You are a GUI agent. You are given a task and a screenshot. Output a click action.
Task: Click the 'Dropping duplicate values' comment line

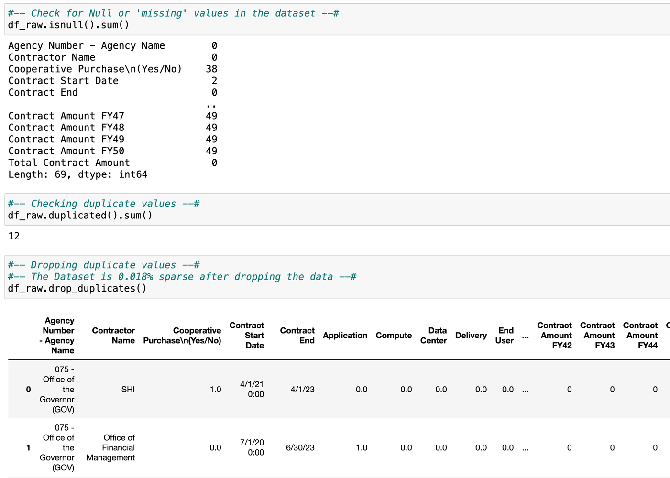click(x=103, y=265)
